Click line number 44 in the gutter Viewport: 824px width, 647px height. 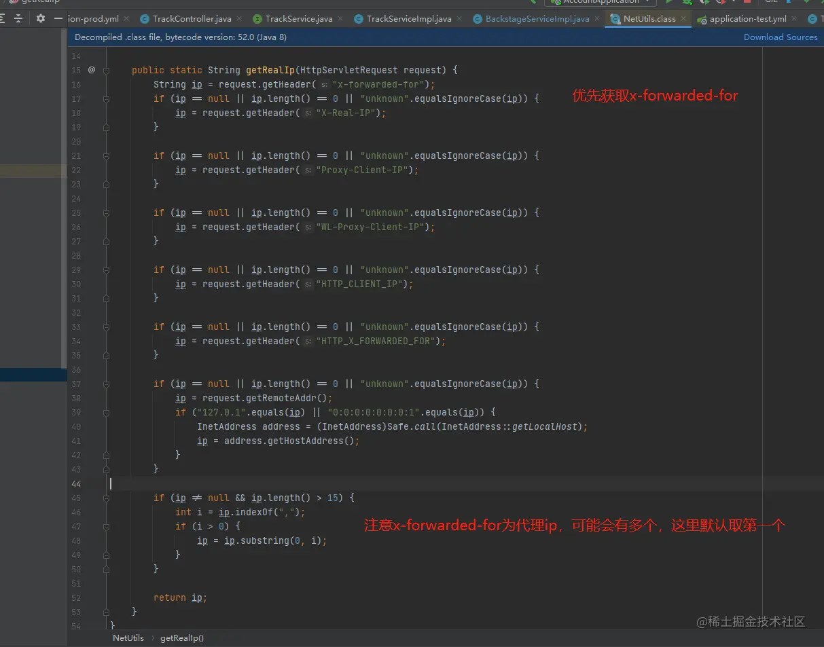pyautogui.click(x=76, y=483)
